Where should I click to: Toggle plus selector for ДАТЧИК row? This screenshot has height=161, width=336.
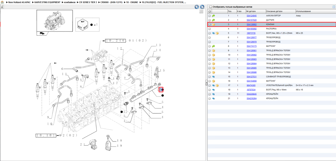click(x=210, y=20)
